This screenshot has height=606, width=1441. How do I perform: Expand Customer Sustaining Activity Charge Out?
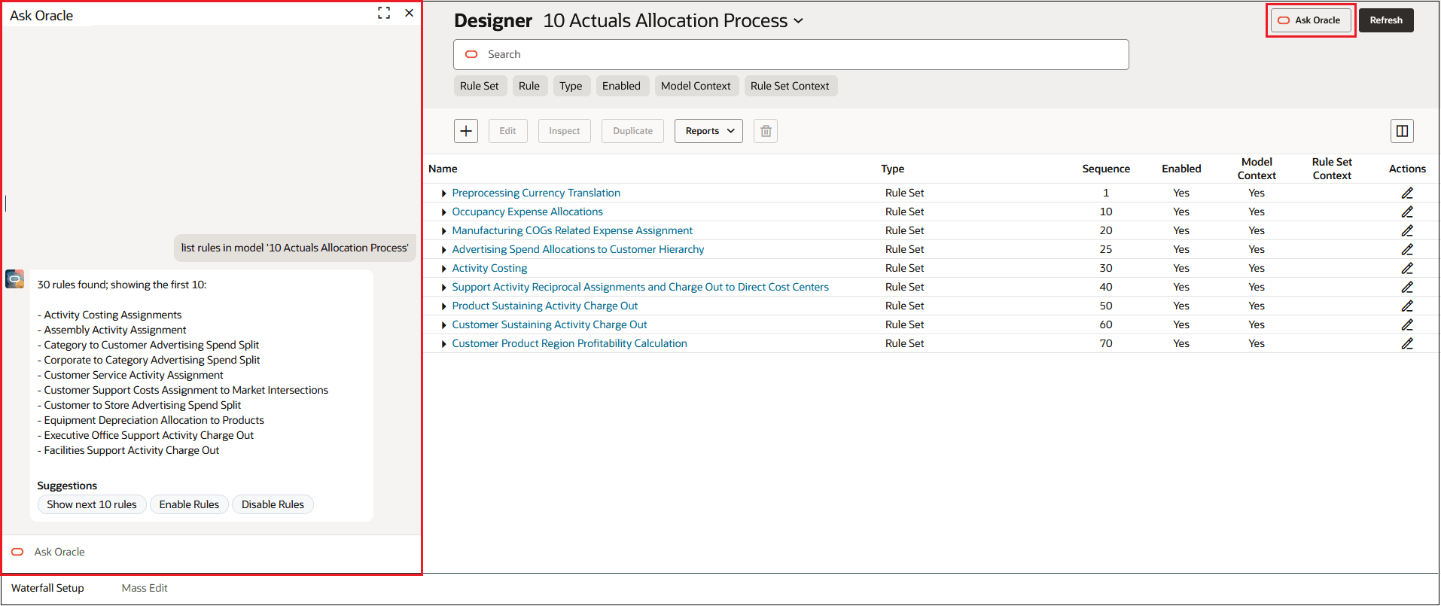pyautogui.click(x=444, y=325)
